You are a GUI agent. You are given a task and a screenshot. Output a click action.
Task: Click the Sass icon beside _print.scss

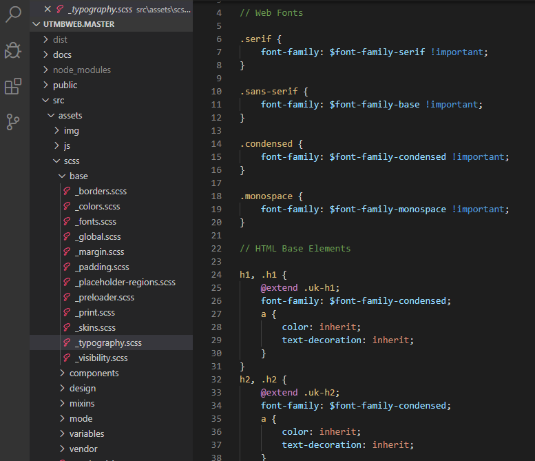(67, 313)
